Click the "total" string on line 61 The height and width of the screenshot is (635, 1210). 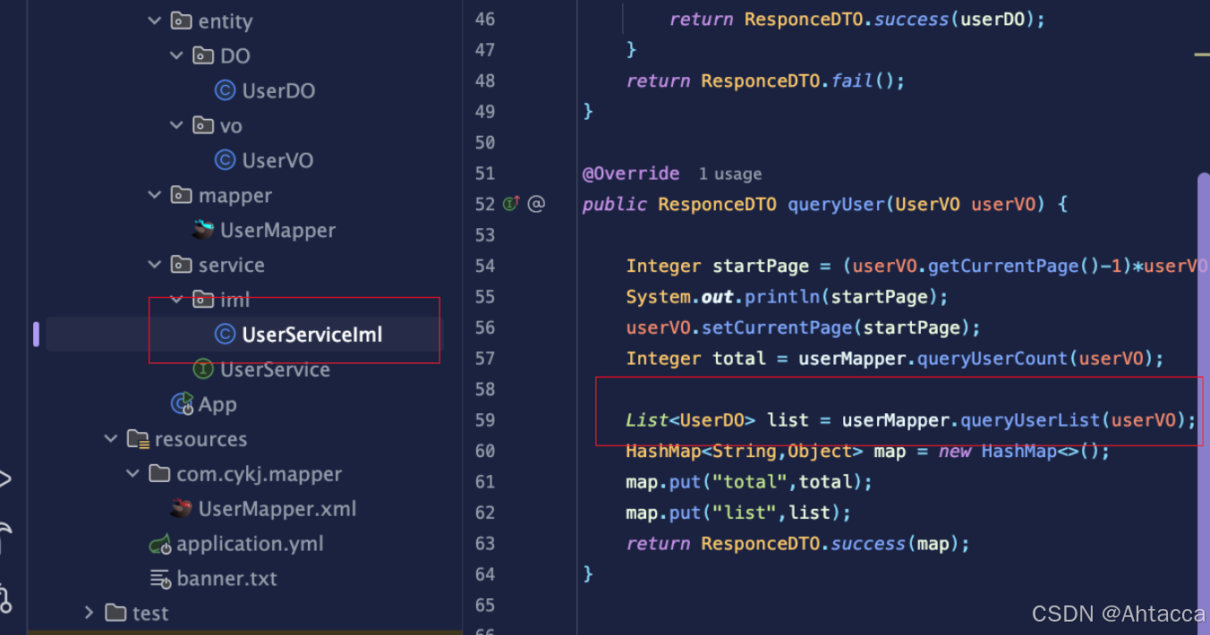click(750, 482)
